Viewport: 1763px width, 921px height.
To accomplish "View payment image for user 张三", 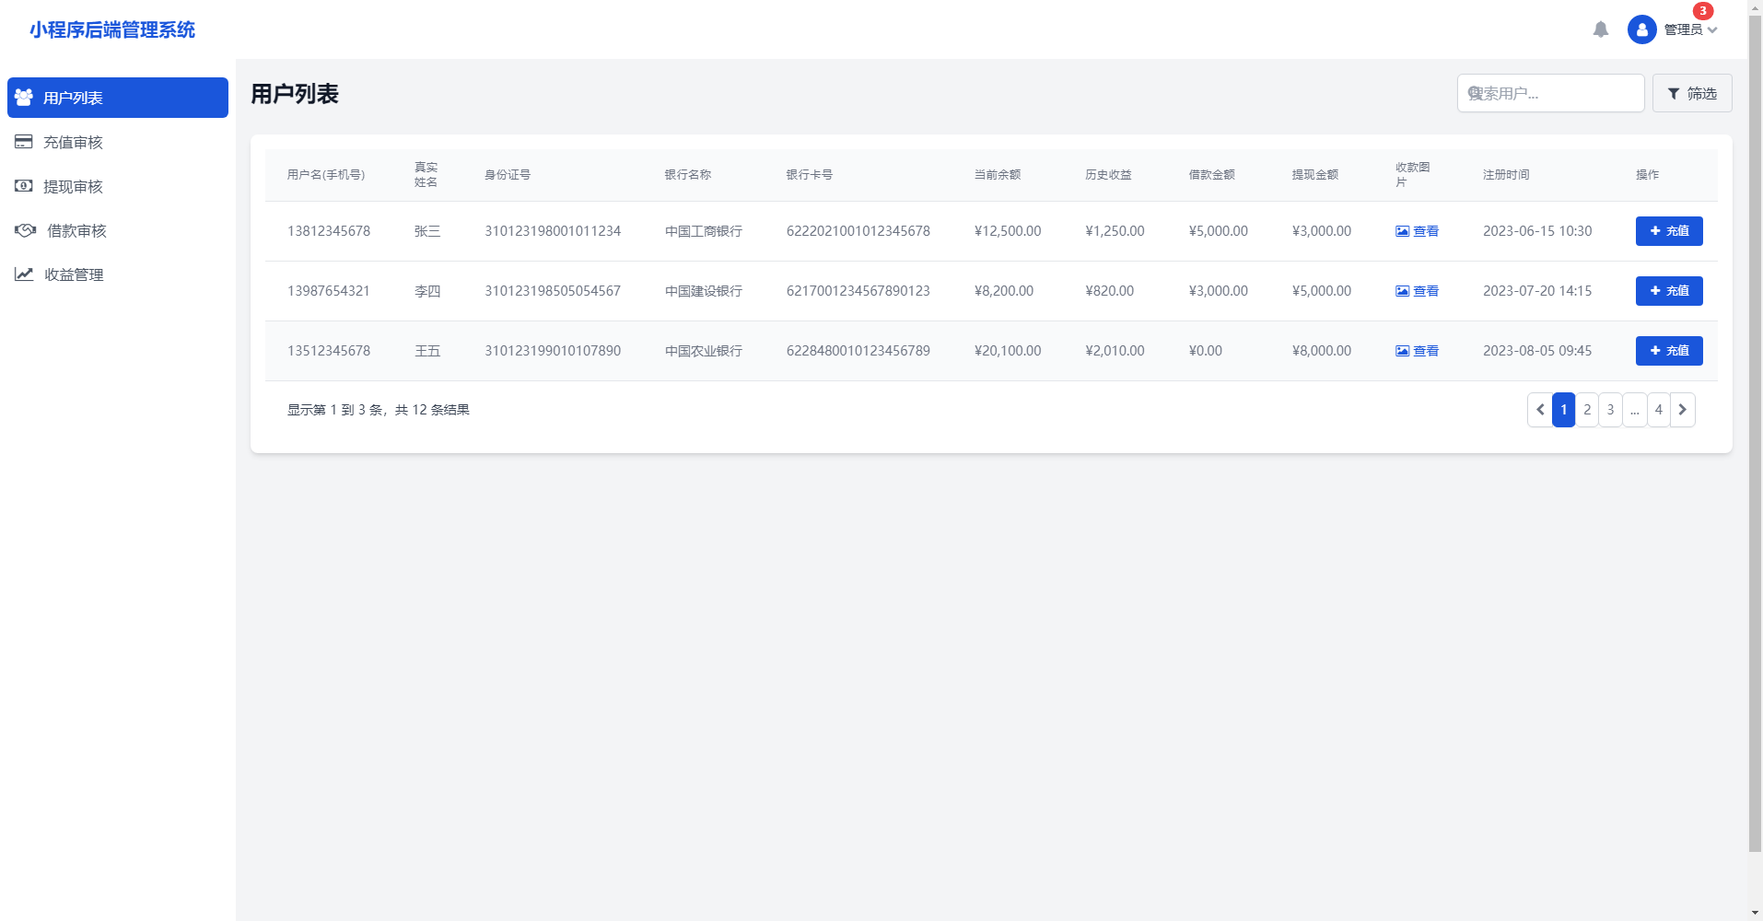I will click(x=1417, y=231).
